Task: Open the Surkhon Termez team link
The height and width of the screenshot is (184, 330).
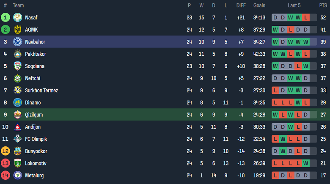Action: 41,91
